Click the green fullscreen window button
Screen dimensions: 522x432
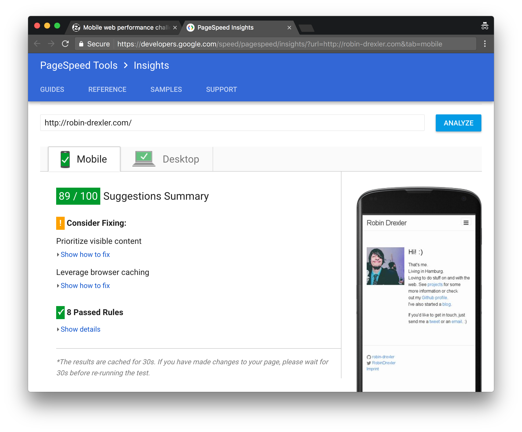pyautogui.click(x=57, y=26)
